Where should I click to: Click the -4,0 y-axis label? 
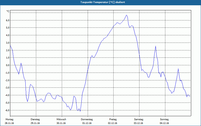[x=7, y=95]
